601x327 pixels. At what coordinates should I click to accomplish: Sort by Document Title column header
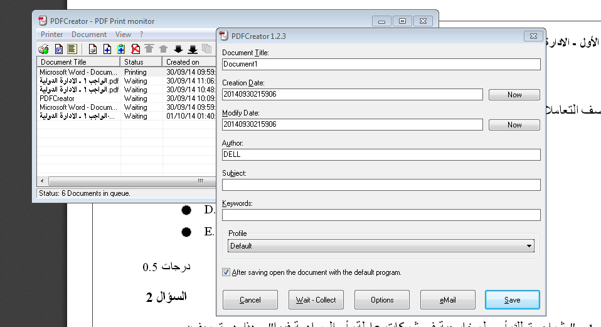coord(78,62)
